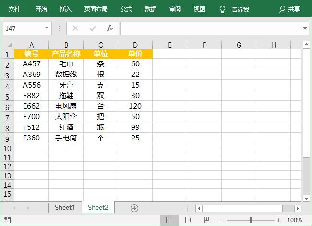This screenshot has width=312, height=226.
Task: Click the vertical scroll up arrow
Action: click(306, 44)
